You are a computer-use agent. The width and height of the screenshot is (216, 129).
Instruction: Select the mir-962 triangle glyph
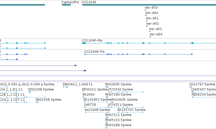(x=147, y=26)
